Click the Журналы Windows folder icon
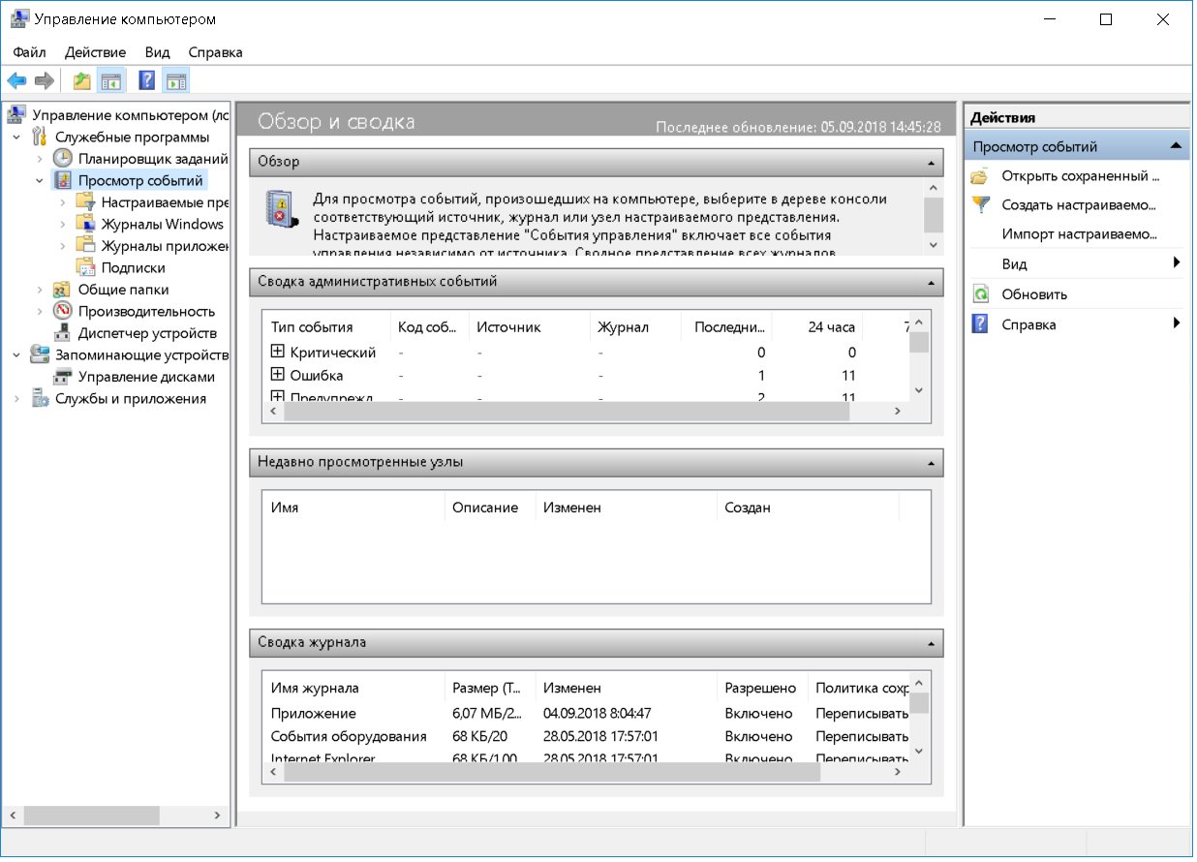 click(x=86, y=224)
